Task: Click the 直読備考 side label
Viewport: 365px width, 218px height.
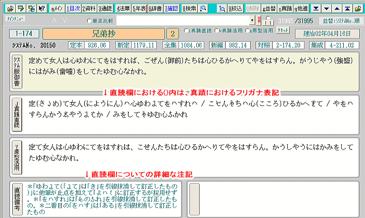Action: coord(17,199)
